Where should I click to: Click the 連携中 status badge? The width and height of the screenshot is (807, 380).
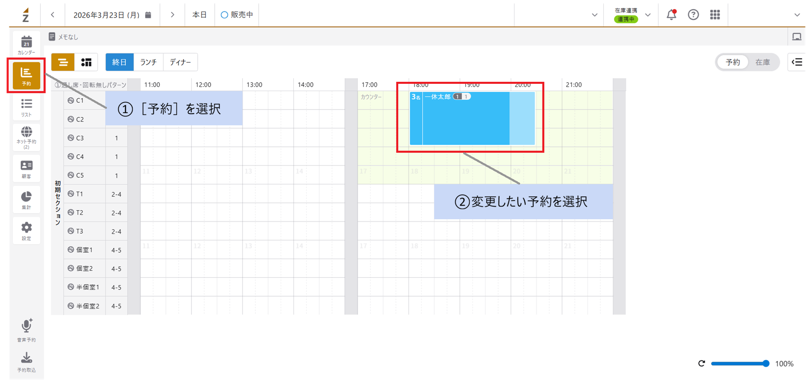[626, 19]
